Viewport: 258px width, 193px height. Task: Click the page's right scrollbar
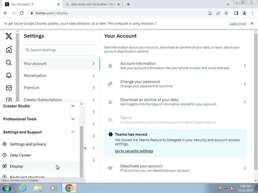tap(256, 102)
